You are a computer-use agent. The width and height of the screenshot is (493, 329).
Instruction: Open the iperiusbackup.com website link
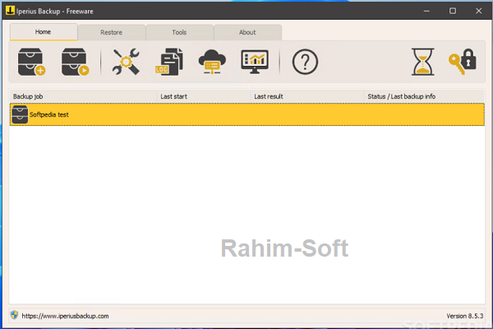tap(65, 316)
